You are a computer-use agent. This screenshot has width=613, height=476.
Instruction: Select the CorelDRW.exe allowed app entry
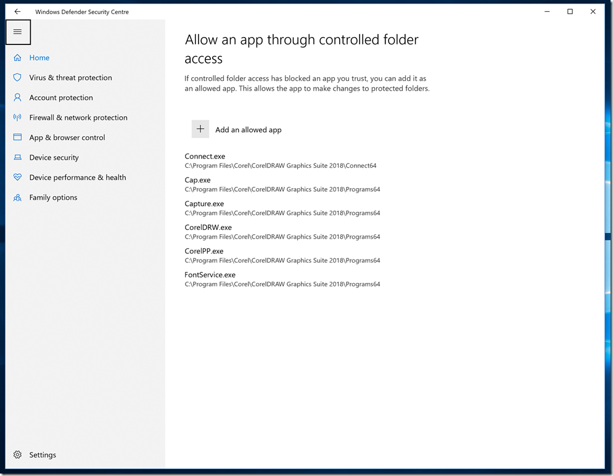pos(282,232)
